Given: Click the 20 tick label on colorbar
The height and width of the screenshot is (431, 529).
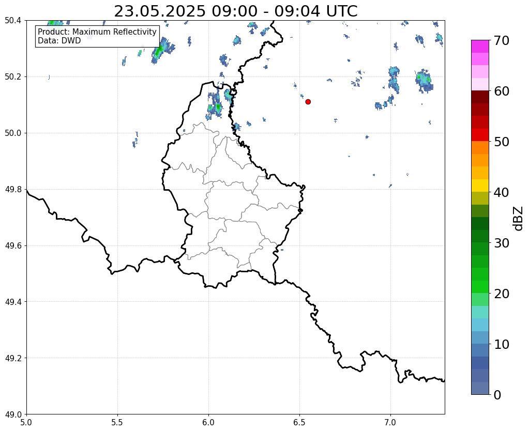Looking at the screenshot, I should pyautogui.click(x=502, y=294).
